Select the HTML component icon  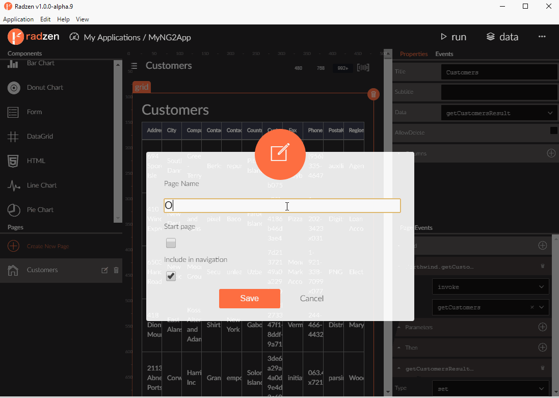pos(13,161)
